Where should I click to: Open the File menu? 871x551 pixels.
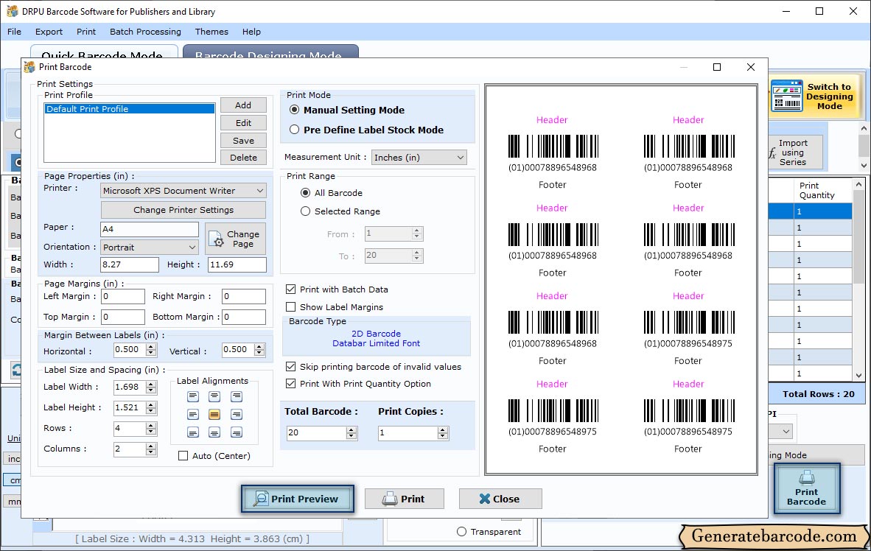tap(15, 32)
